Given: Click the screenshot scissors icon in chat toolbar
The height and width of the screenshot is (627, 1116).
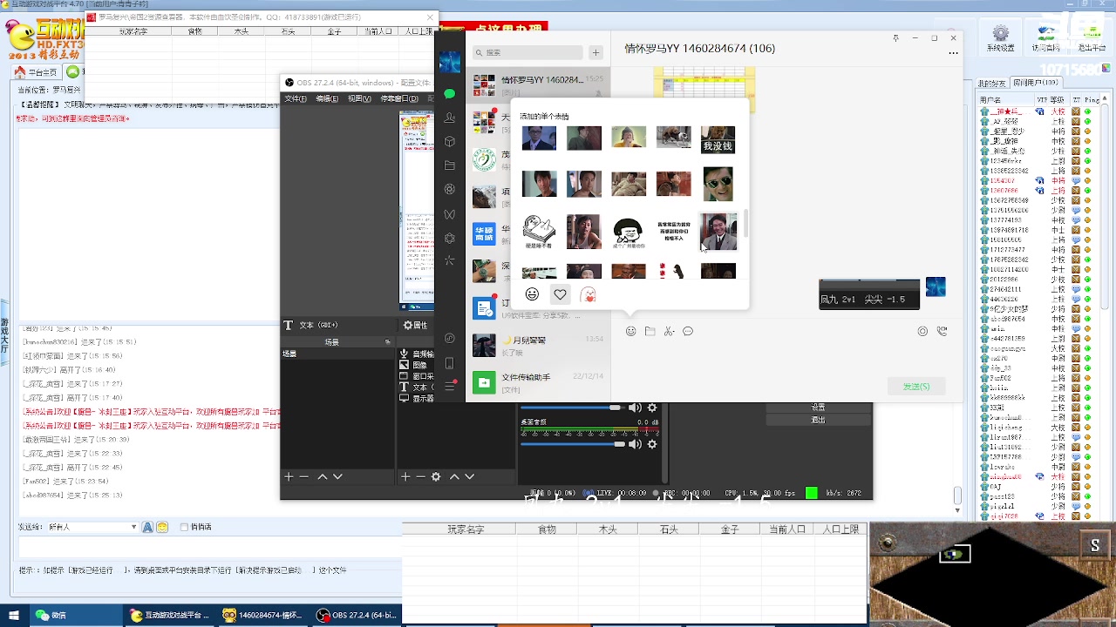Looking at the screenshot, I should tap(669, 331).
